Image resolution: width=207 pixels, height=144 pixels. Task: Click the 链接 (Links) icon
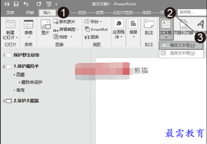pos(133,23)
